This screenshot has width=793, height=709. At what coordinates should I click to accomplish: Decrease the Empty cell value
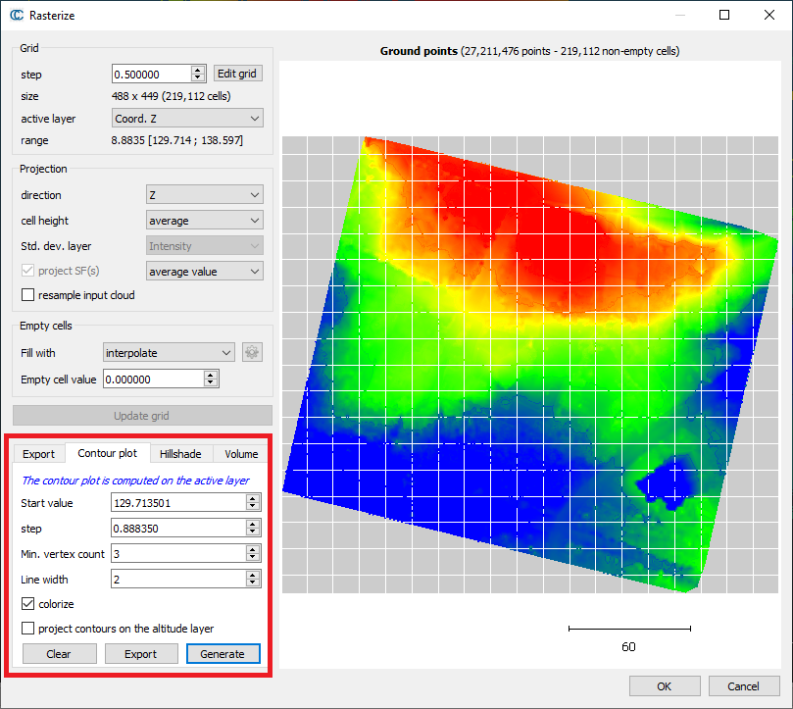[x=212, y=382]
